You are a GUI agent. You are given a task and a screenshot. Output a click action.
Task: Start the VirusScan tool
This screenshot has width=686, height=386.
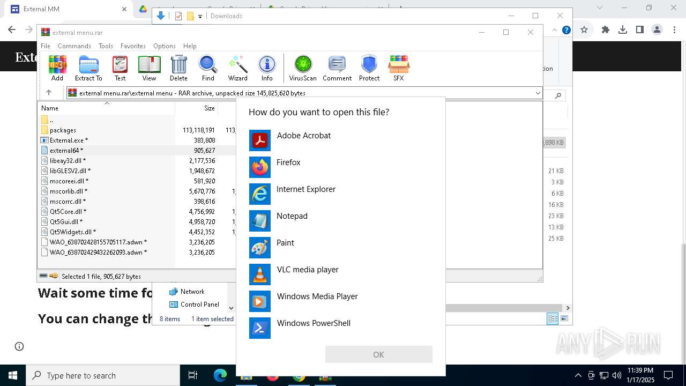[x=303, y=68]
